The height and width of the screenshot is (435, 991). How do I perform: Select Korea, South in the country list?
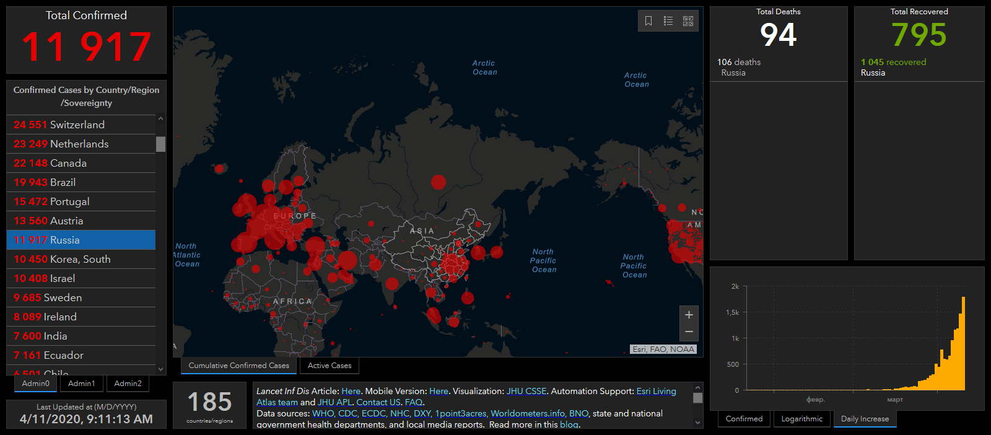point(81,259)
